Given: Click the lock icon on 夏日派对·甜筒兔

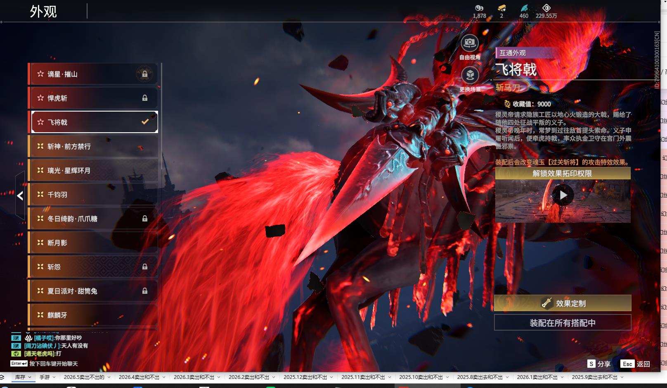Looking at the screenshot, I should 145,291.
